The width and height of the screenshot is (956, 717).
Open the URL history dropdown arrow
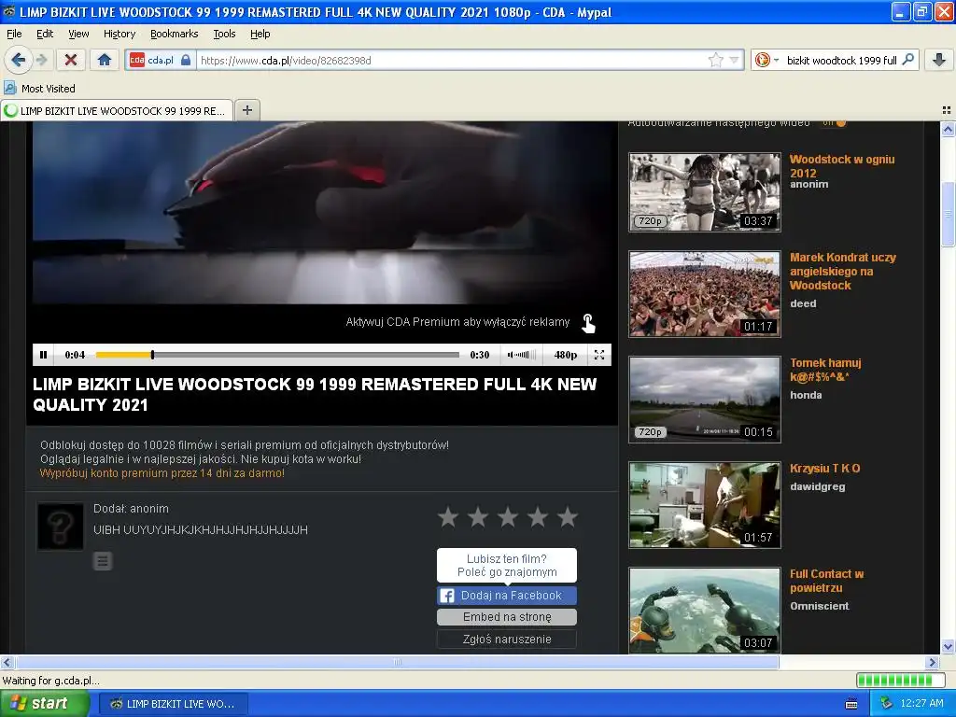point(734,60)
